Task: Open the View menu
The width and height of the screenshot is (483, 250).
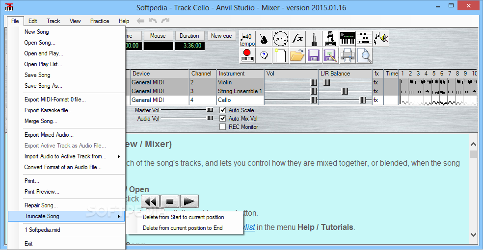Action: tap(75, 21)
